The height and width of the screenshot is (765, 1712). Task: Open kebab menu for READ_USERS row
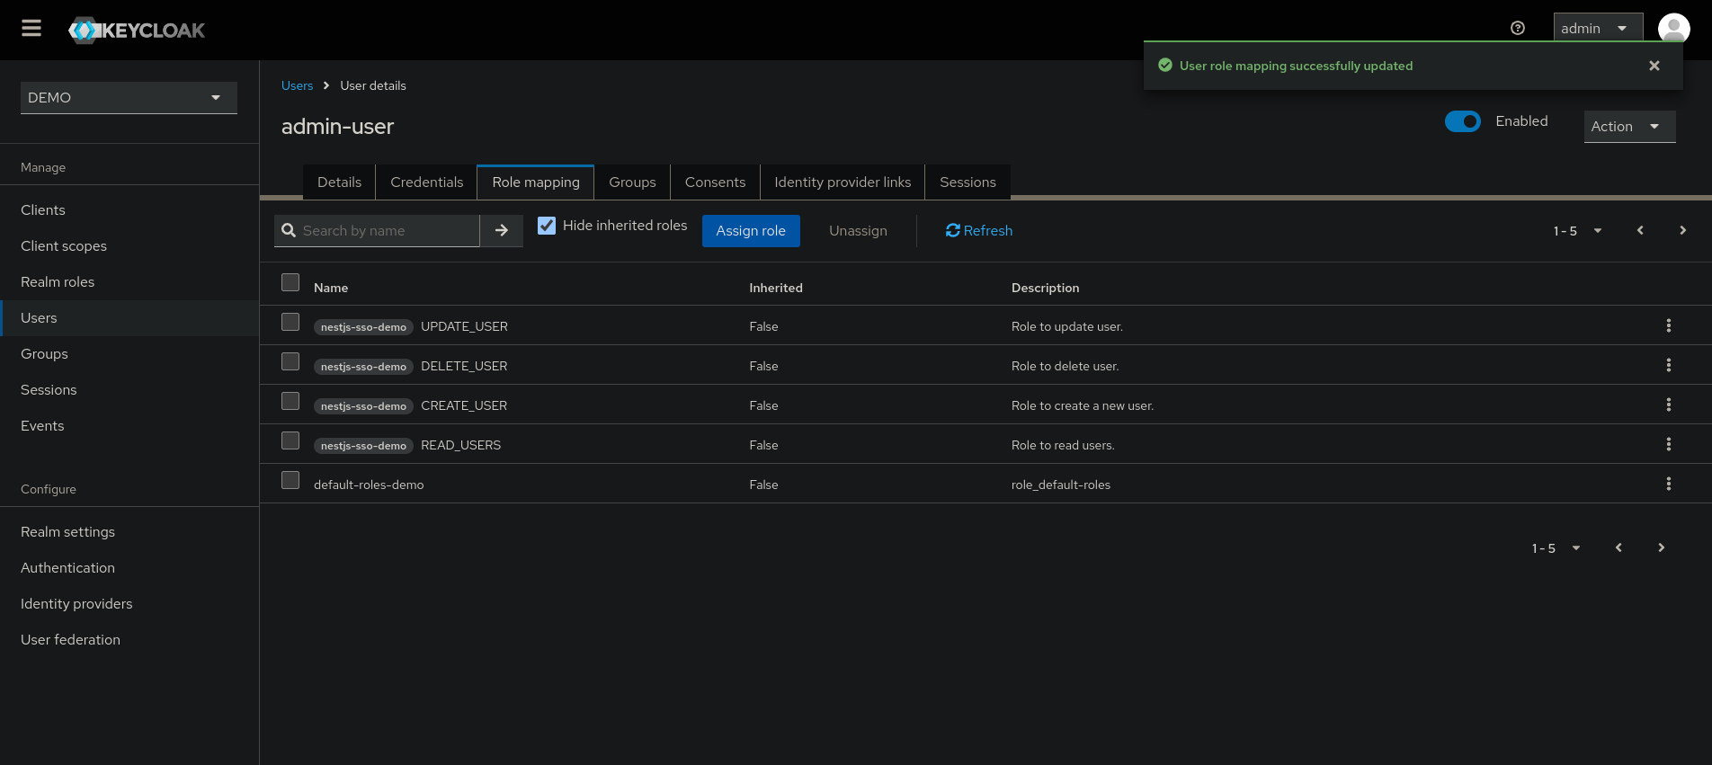click(1669, 444)
